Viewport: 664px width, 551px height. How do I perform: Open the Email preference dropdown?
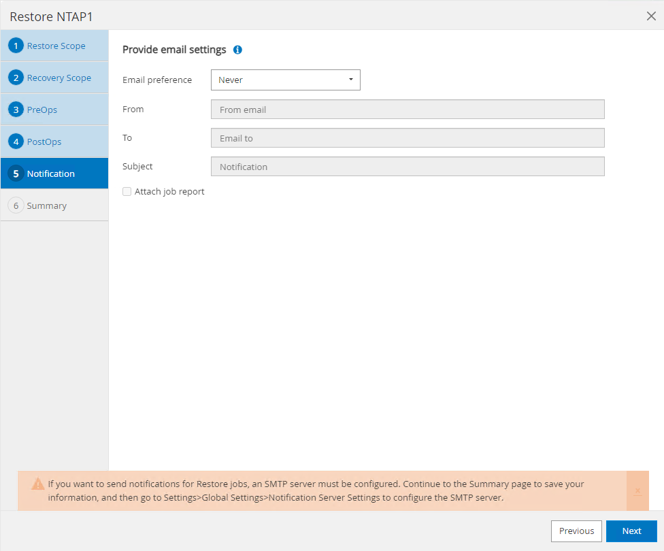286,80
